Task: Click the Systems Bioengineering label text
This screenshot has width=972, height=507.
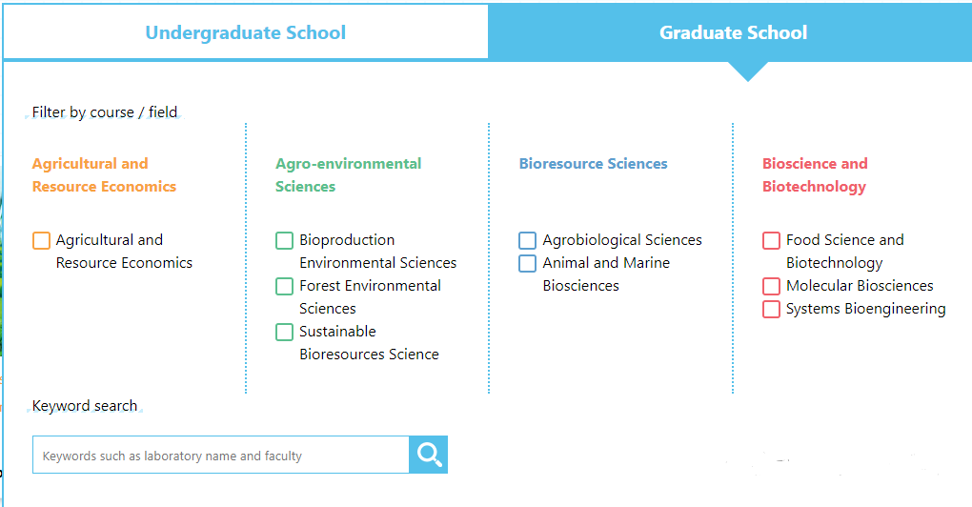Action: coord(865,309)
